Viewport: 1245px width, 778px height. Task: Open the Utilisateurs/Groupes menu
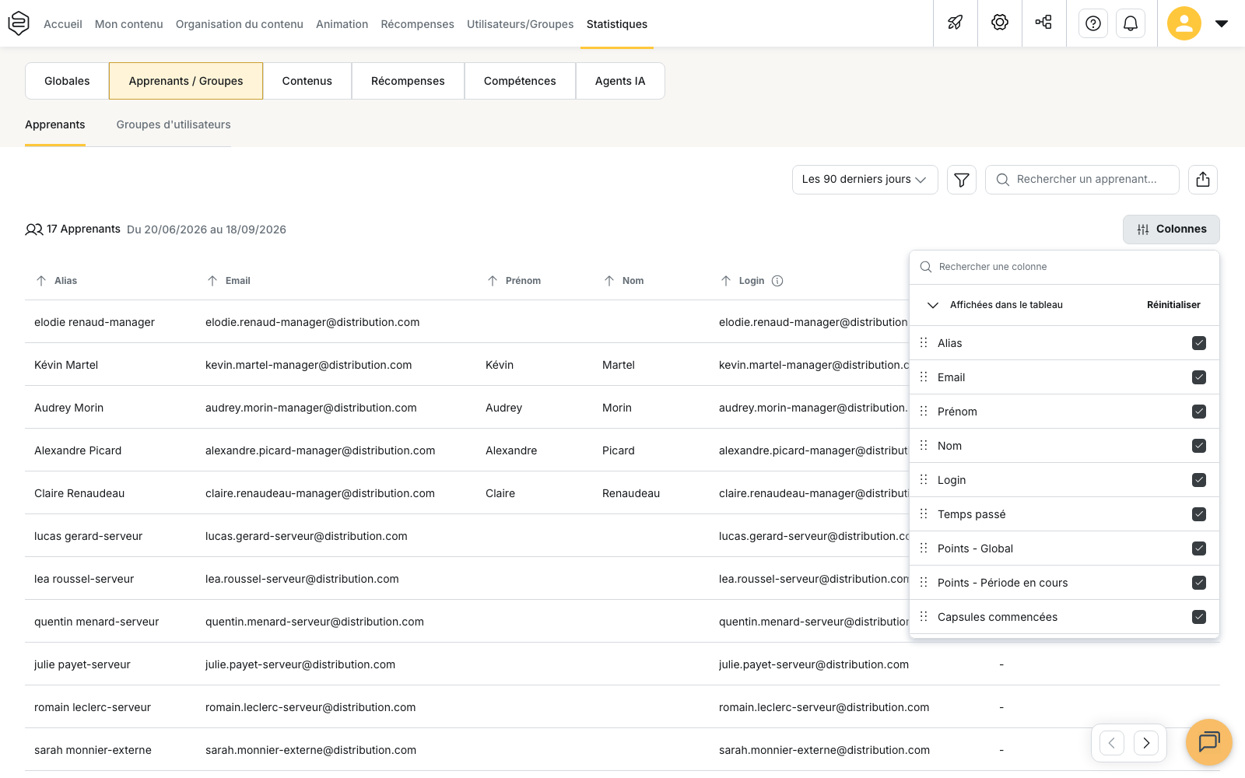click(520, 24)
